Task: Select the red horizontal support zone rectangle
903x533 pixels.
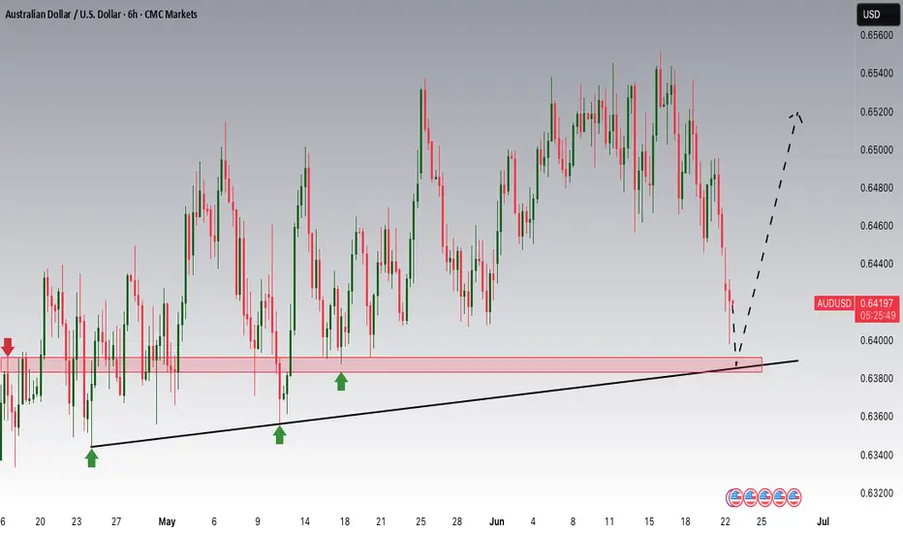Action: click(381, 364)
